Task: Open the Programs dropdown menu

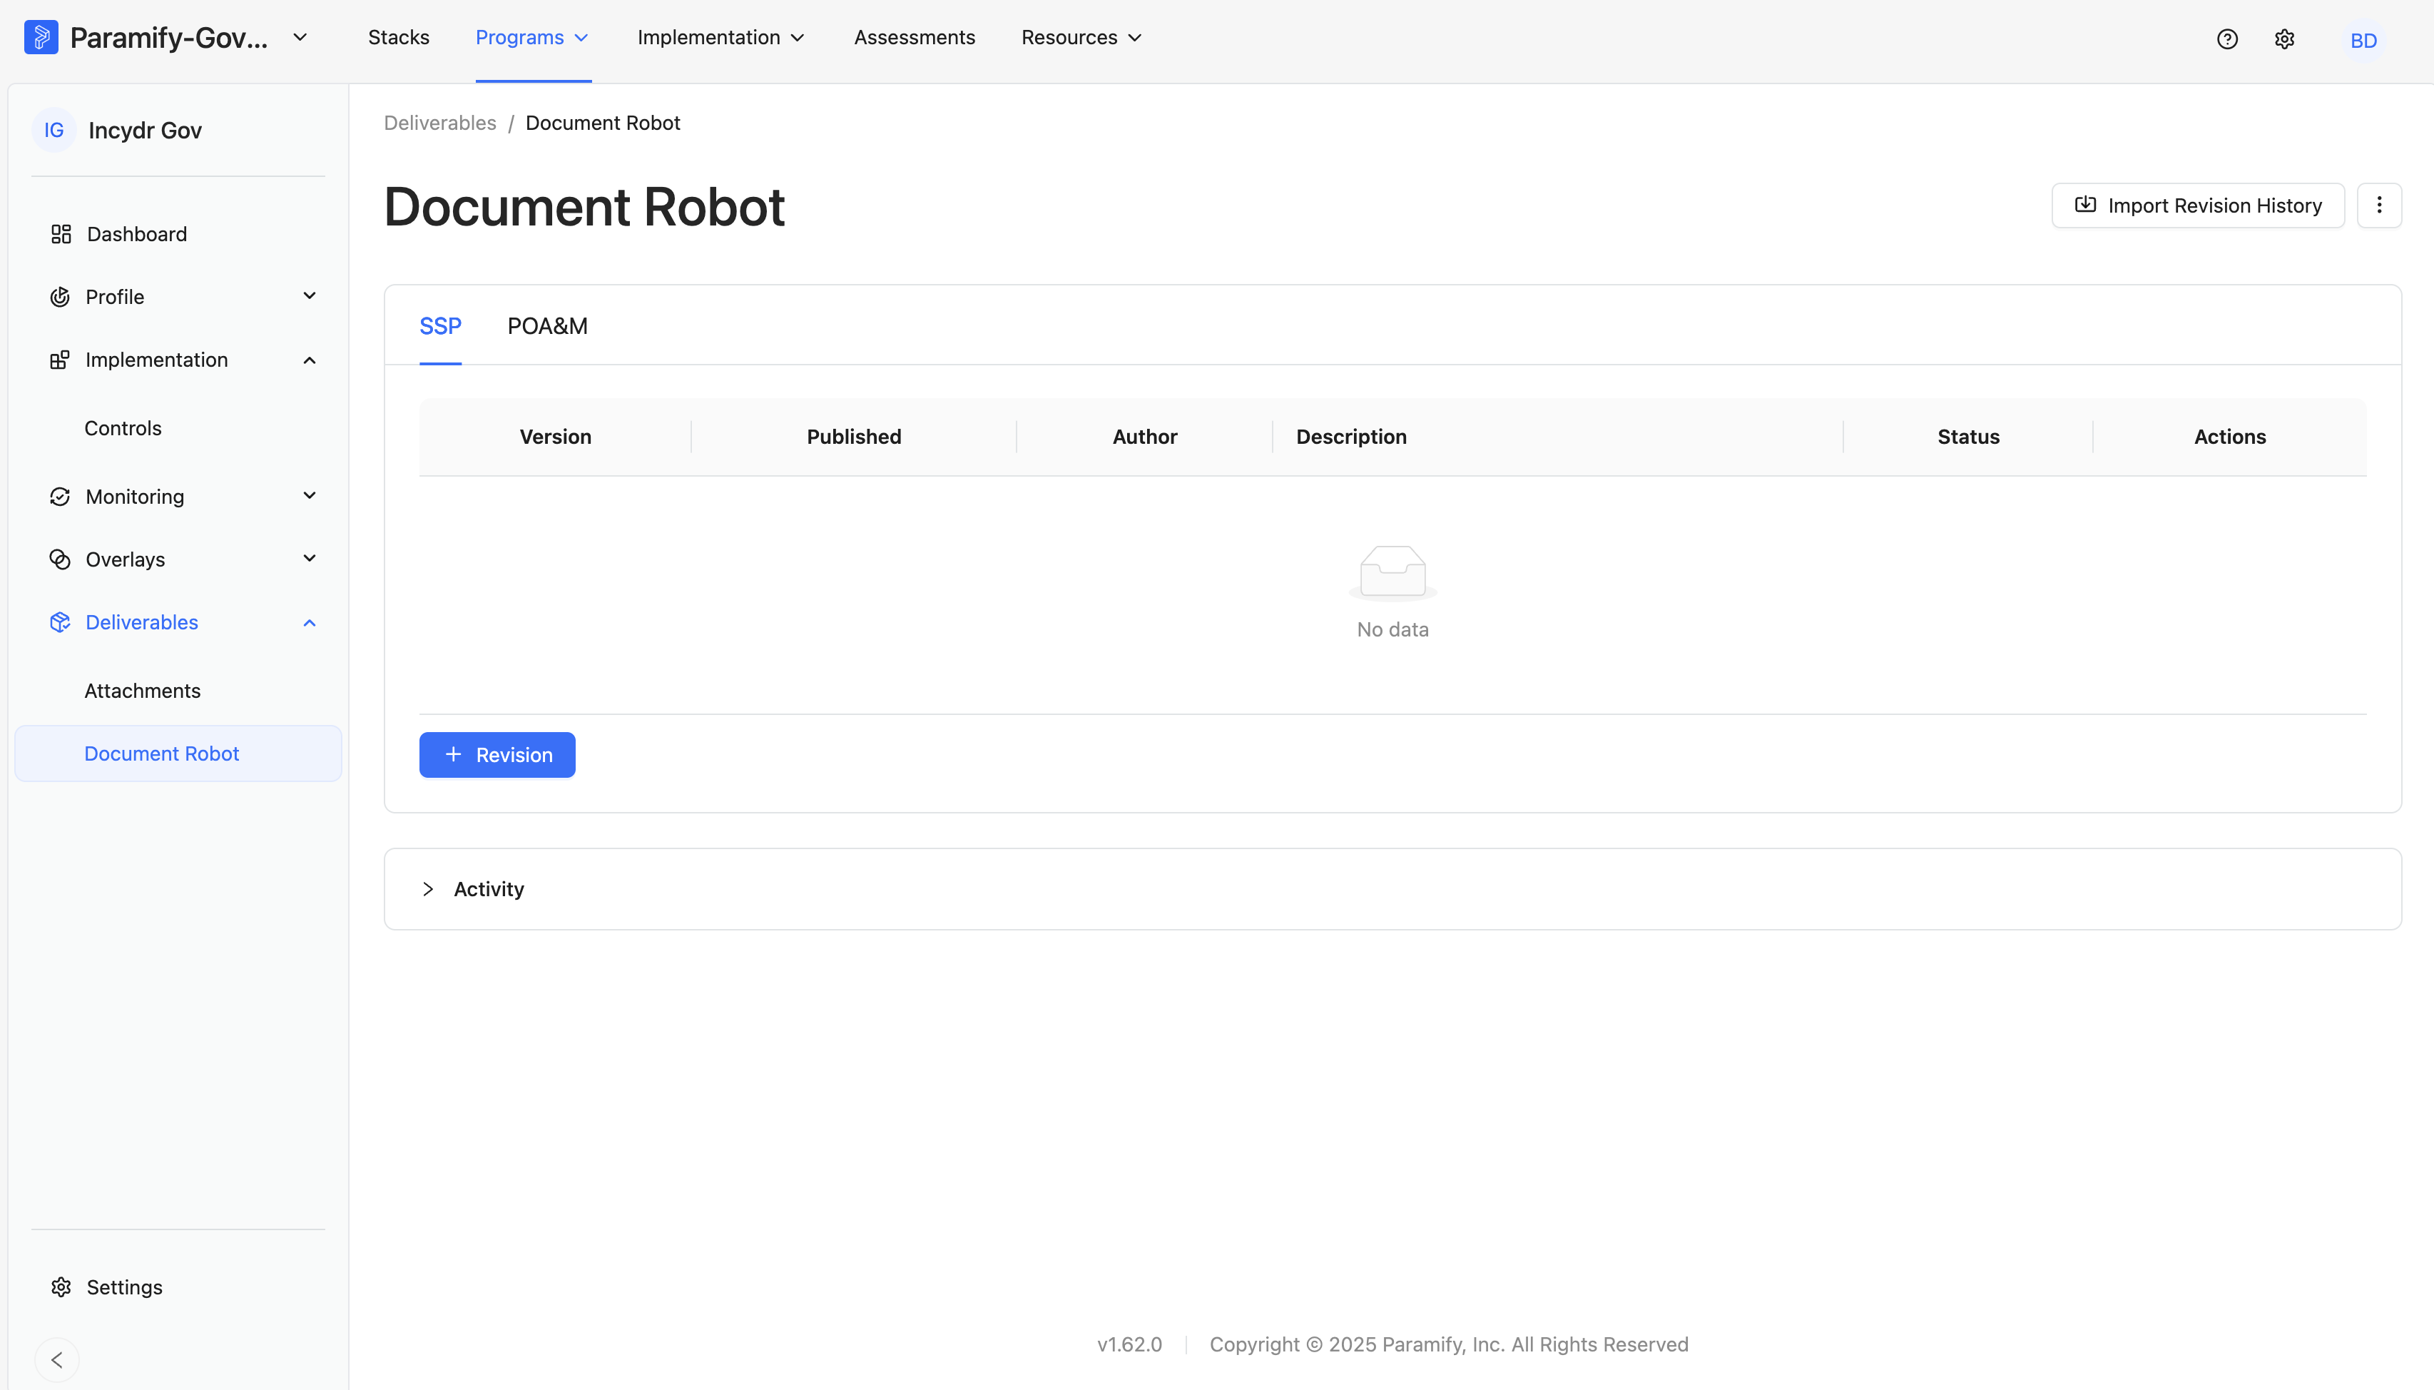Action: click(x=532, y=39)
